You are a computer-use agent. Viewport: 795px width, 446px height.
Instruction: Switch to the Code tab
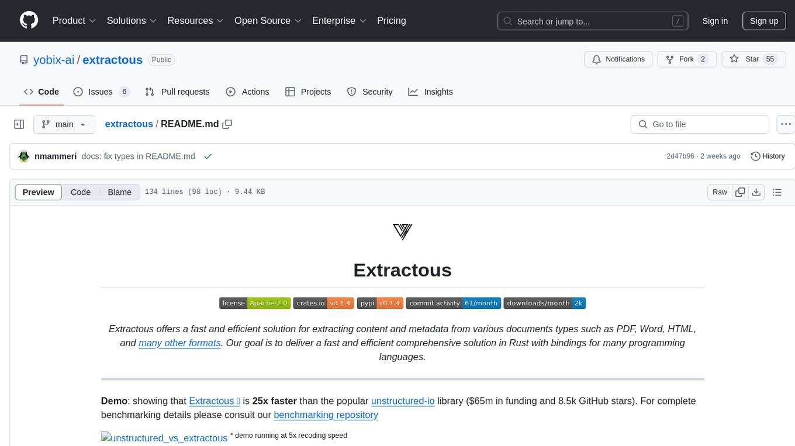42,92
